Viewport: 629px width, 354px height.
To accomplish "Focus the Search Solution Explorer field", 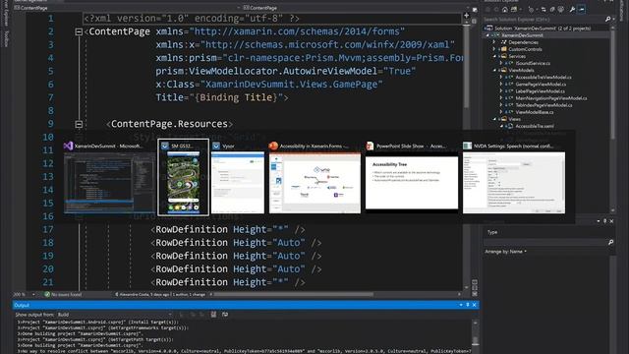I will pos(543,20).
